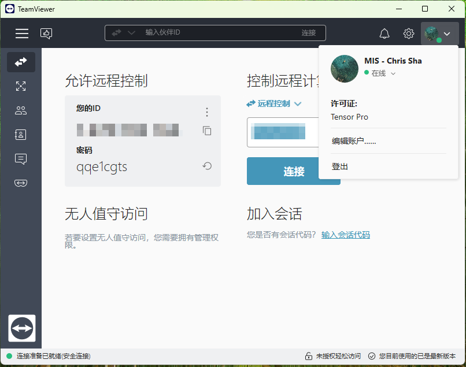Viewport: 466px width, 367px height.
Task: Open the 输入会话代码 link
Action: point(346,235)
